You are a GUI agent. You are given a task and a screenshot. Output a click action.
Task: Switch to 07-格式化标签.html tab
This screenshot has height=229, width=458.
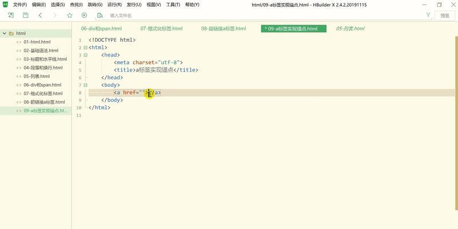tap(161, 29)
